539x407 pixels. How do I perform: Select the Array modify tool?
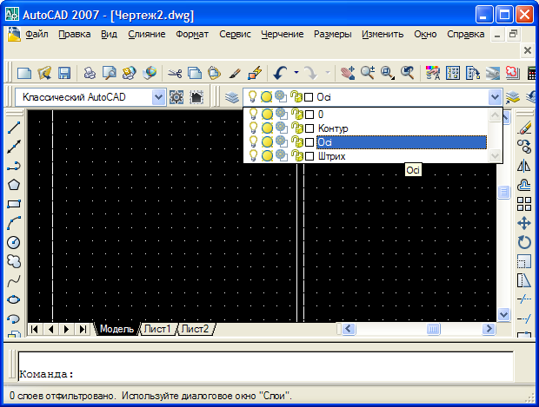(524, 204)
